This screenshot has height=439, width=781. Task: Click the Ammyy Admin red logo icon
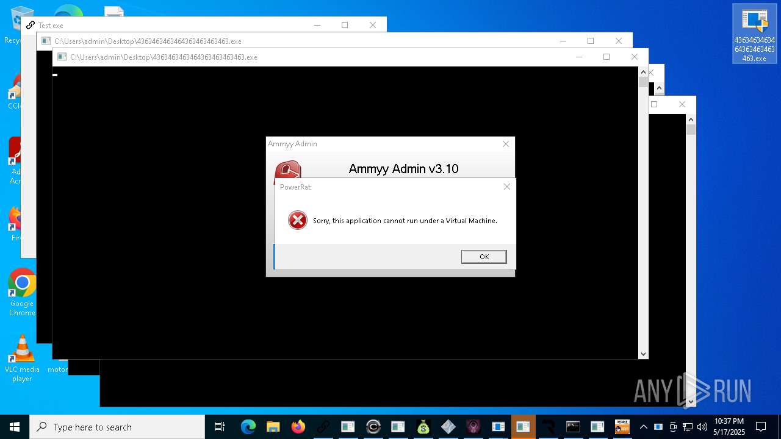(x=287, y=170)
